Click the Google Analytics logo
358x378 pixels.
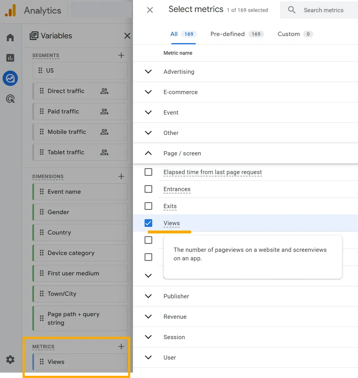point(10,10)
